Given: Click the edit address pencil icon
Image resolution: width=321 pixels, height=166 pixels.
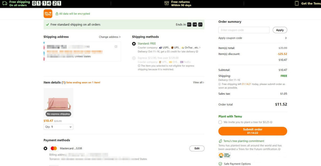Looking at the screenshot, I should pyautogui.click(x=116, y=47).
